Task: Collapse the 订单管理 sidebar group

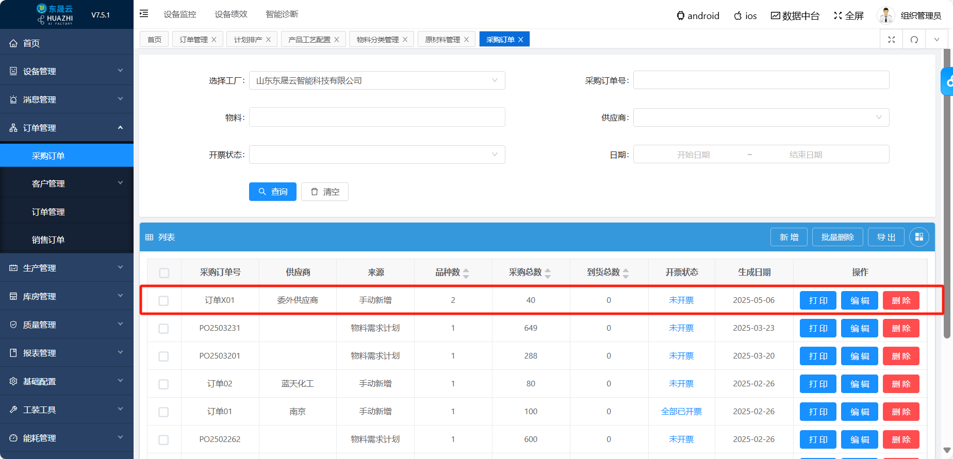Action: 67,128
